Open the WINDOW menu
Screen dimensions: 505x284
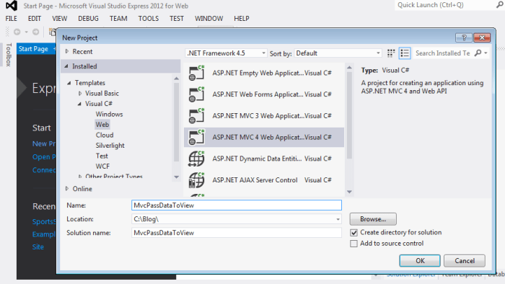pyautogui.click(x=208, y=18)
